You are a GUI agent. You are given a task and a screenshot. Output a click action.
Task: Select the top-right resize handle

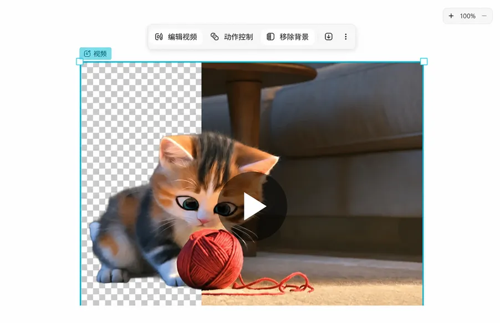(x=424, y=61)
